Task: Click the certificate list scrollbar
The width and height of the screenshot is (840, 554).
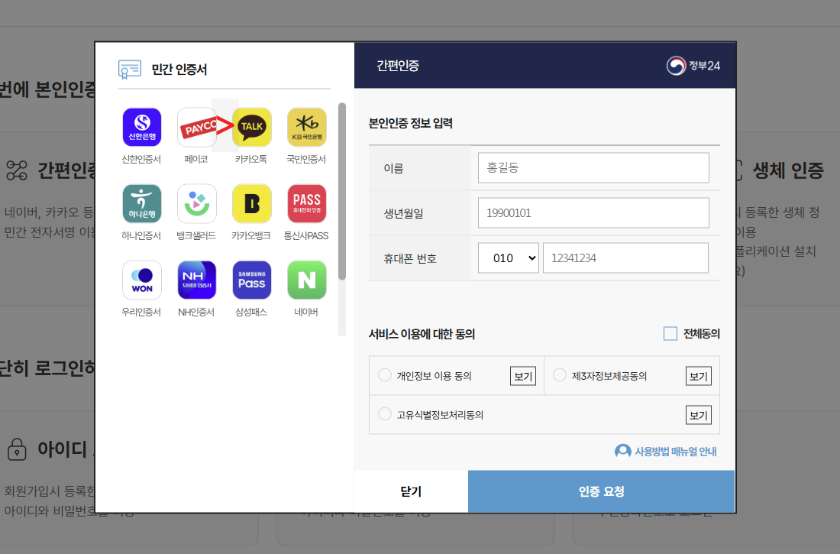Action: click(x=342, y=192)
